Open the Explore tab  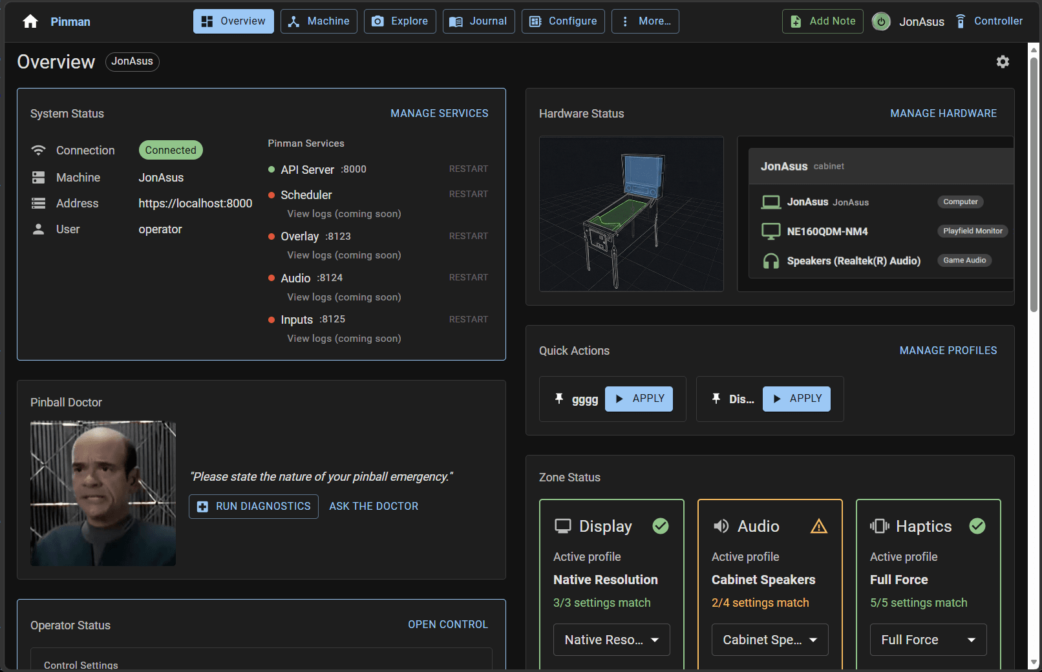[400, 21]
